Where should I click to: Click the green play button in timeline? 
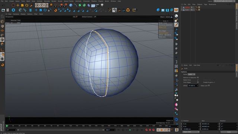click(130, 130)
